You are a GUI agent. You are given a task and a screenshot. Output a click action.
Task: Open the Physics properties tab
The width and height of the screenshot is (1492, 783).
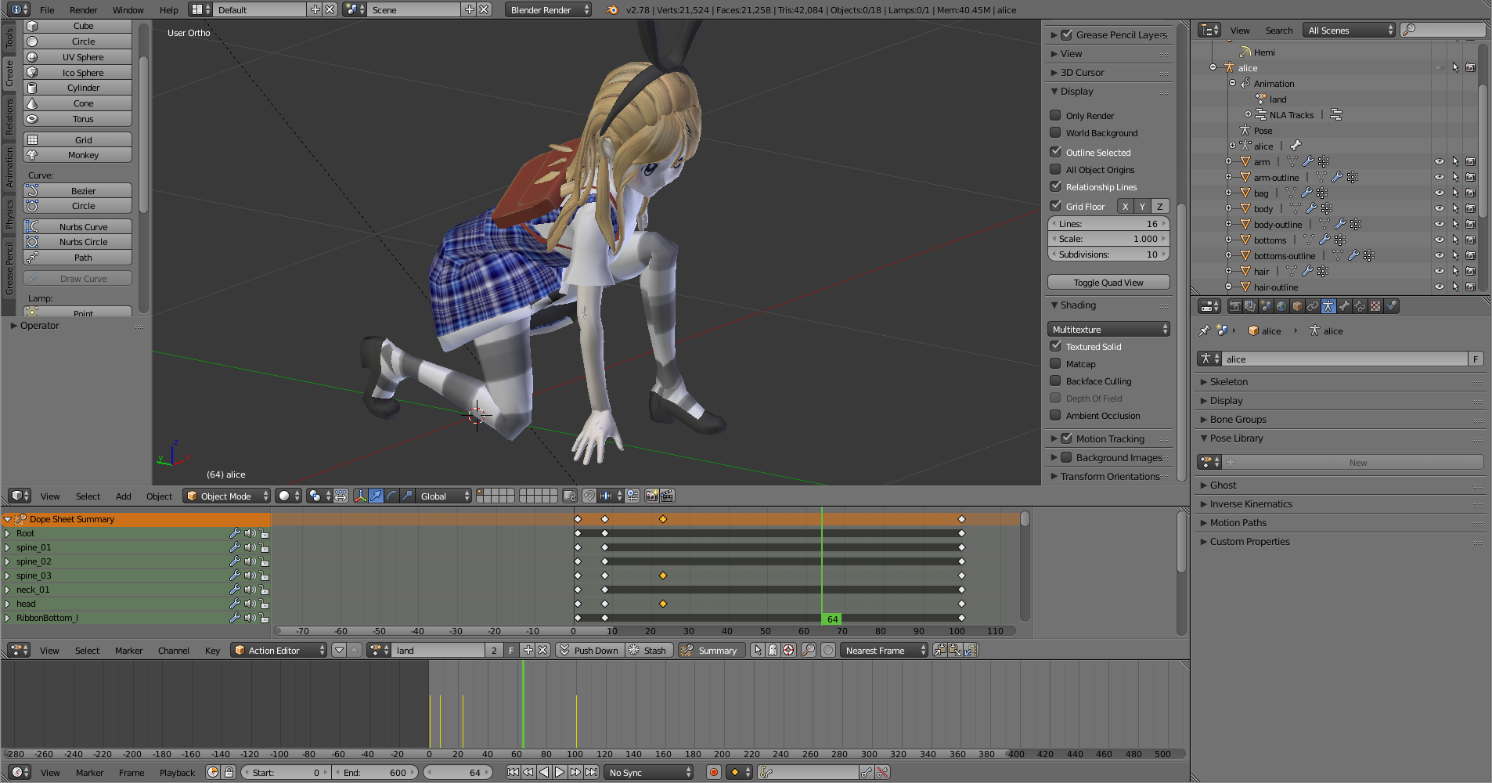pyautogui.click(x=1391, y=306)
